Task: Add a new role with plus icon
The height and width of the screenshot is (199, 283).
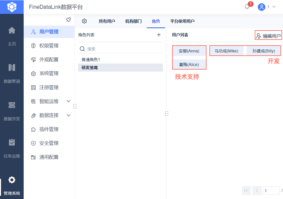Action: coord(159,35)
